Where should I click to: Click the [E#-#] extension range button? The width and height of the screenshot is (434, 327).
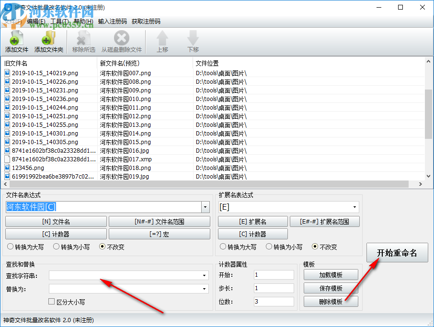[325, 222]
